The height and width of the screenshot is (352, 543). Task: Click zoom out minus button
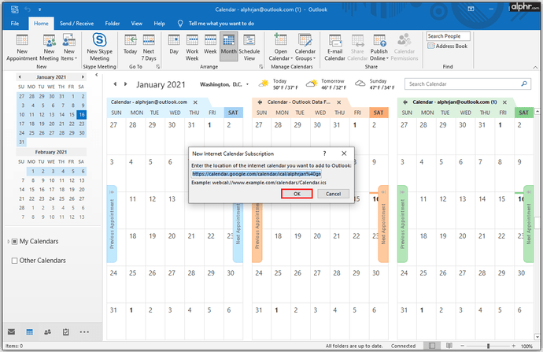click(462, 346)
